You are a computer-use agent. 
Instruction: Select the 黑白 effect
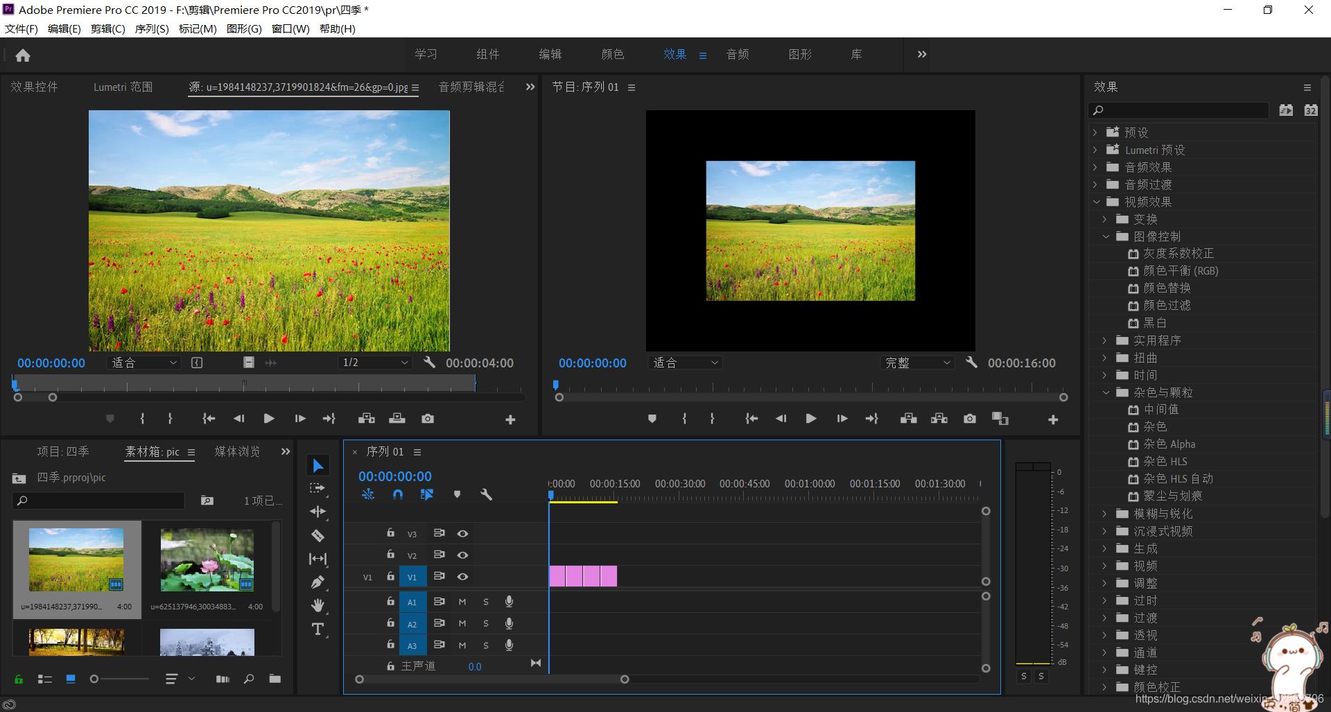(1155, 323)
